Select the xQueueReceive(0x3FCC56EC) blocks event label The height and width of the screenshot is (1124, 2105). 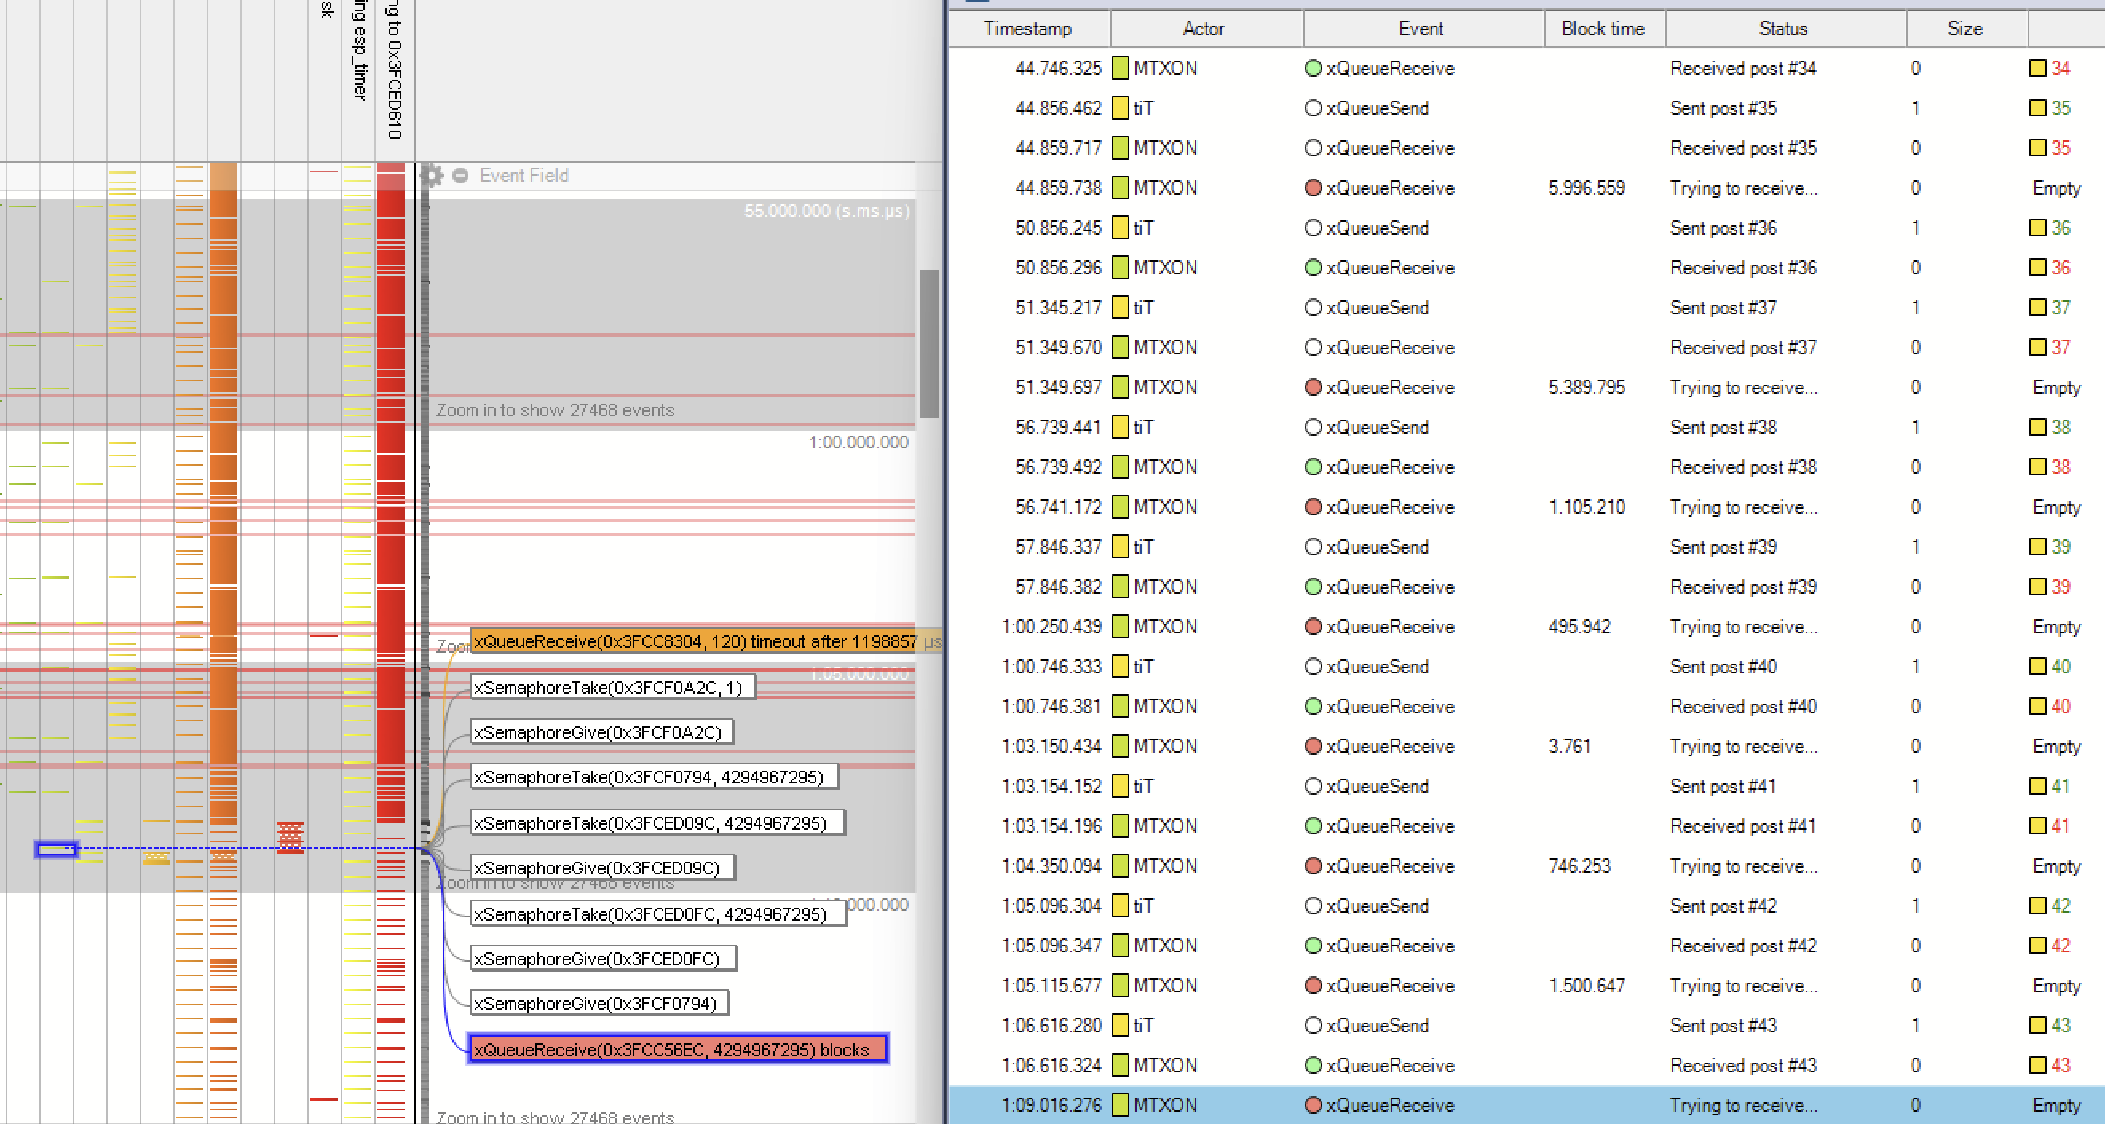click(677, 1049)
